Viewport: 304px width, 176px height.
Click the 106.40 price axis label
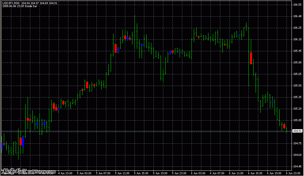click(297, 16)
